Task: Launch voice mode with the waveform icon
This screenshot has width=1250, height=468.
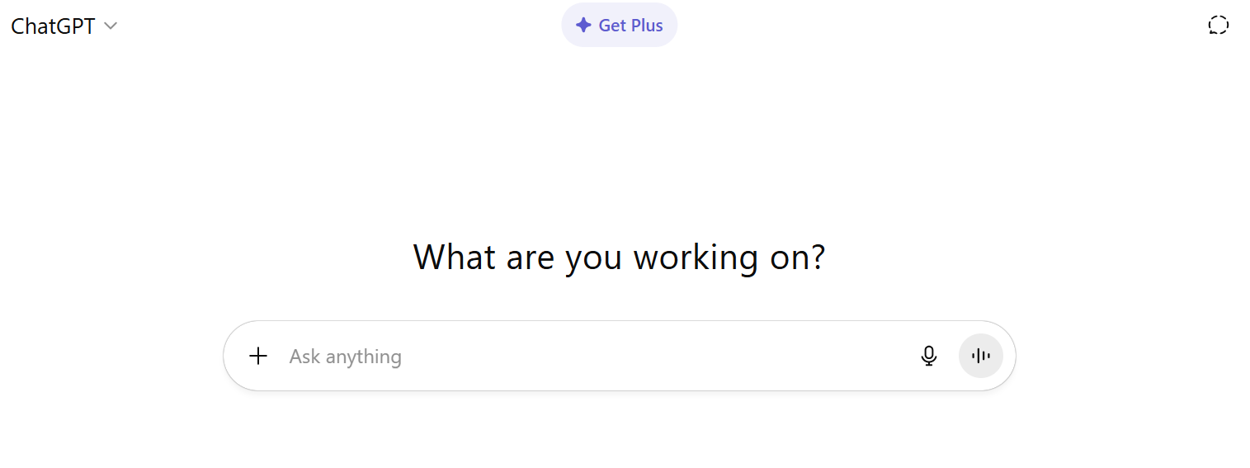Action: pos(981,356)
